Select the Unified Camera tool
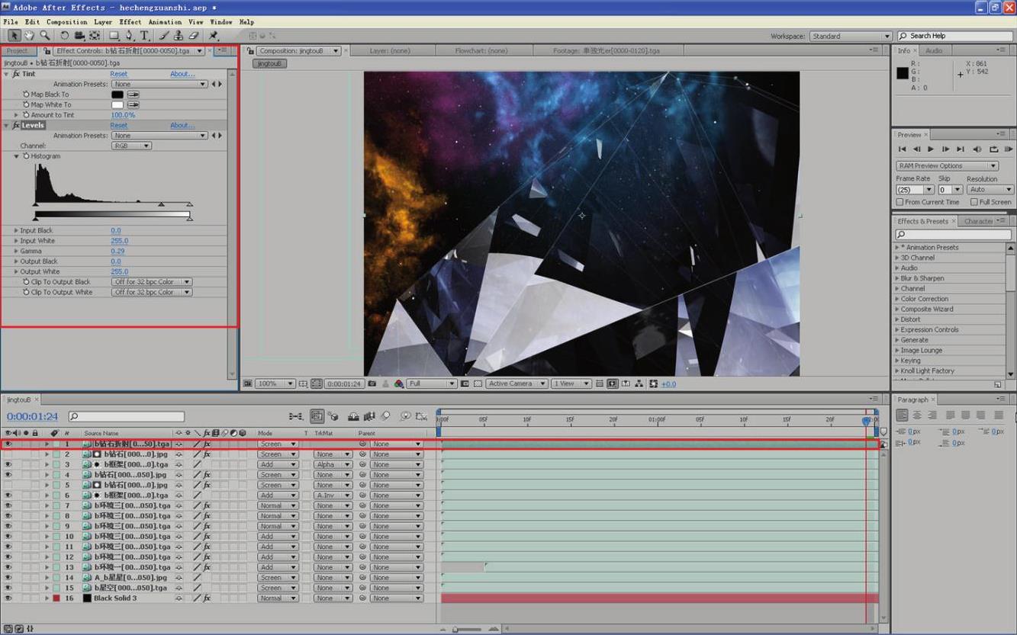Viewport: 1017px width, 635px height. tap(79, 36)
